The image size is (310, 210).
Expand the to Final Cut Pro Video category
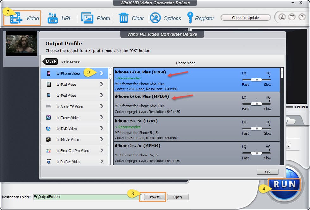(x=102, y=150)
